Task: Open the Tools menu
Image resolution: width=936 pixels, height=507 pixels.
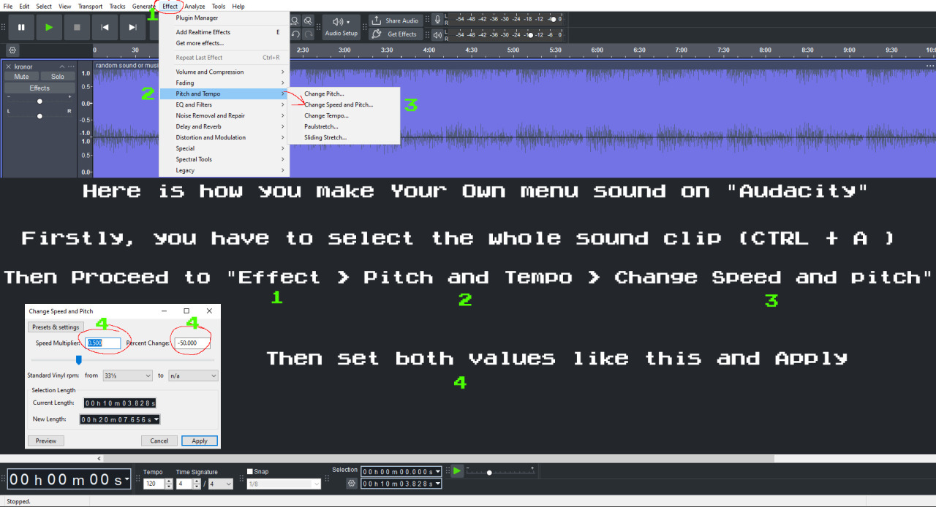Action: 219,6
